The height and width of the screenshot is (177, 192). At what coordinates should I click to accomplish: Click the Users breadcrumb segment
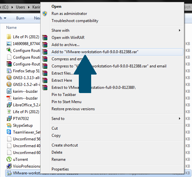coord(20,7)
